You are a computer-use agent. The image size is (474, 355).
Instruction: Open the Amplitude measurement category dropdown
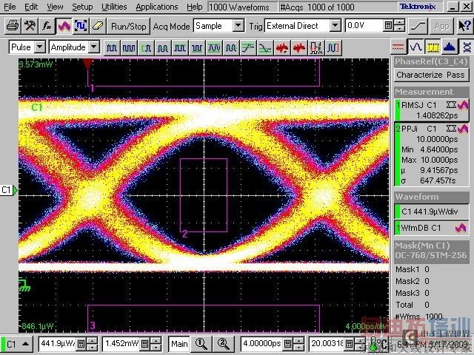pyautogui.click(x=94, y=47)
